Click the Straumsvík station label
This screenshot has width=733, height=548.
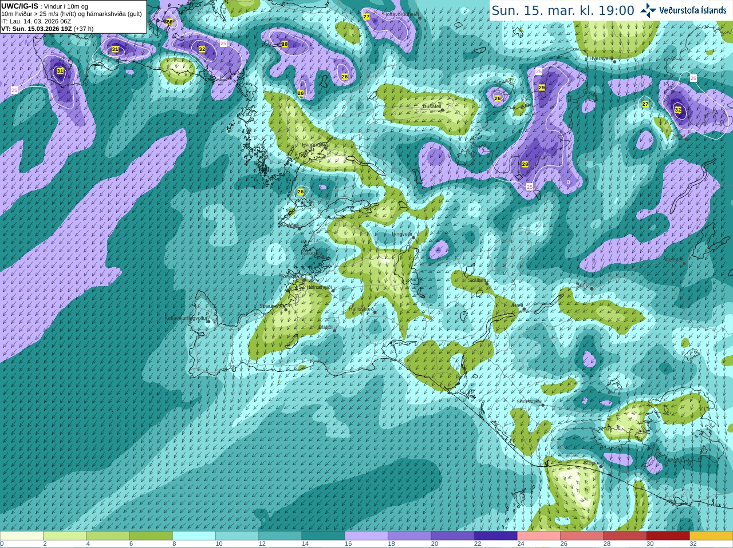click(x=271, y=306)
